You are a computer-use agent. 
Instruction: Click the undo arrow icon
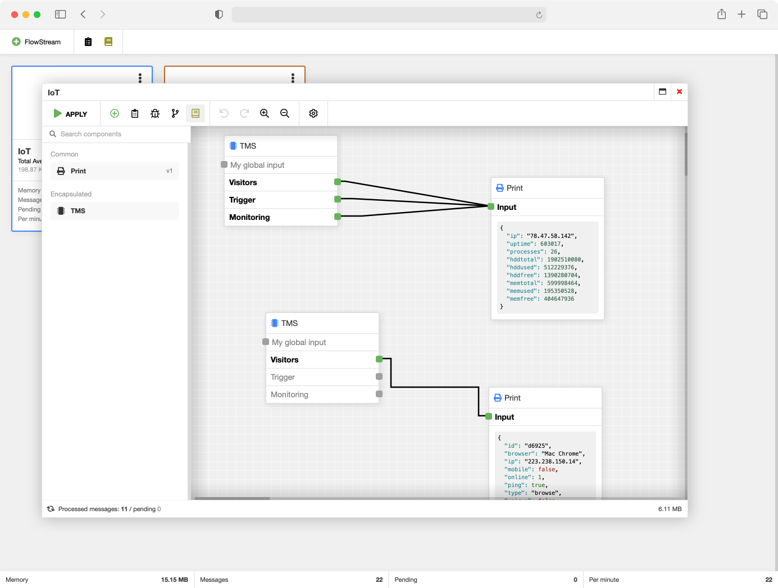coord(224,113)
